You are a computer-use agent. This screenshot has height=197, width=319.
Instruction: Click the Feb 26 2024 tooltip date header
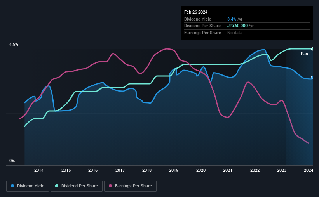pyautogui.click(x=196, y=12)
